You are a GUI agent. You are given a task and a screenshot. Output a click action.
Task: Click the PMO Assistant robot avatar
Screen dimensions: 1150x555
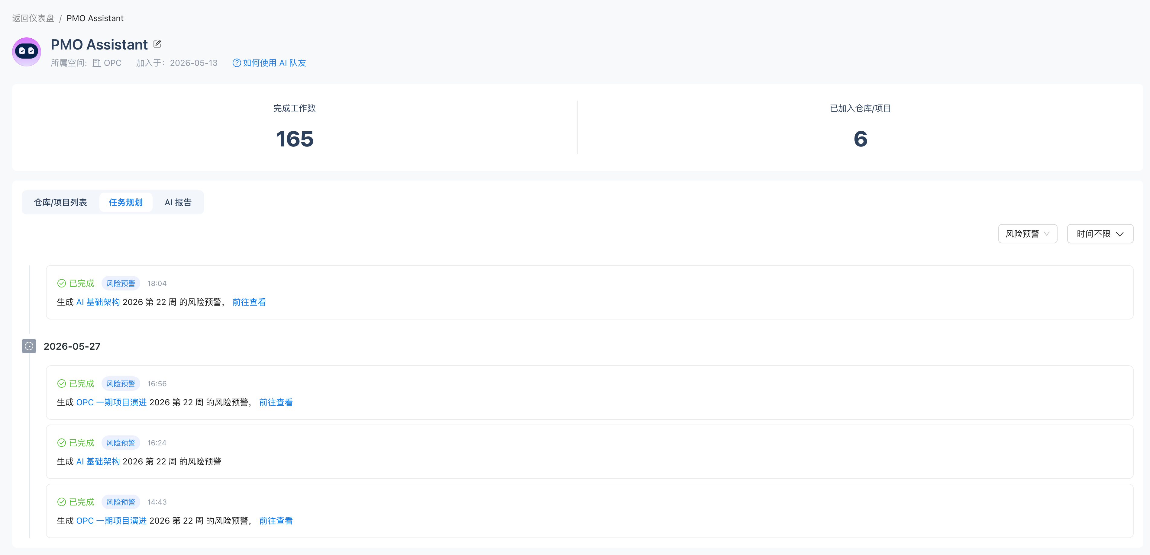[27, 52]
